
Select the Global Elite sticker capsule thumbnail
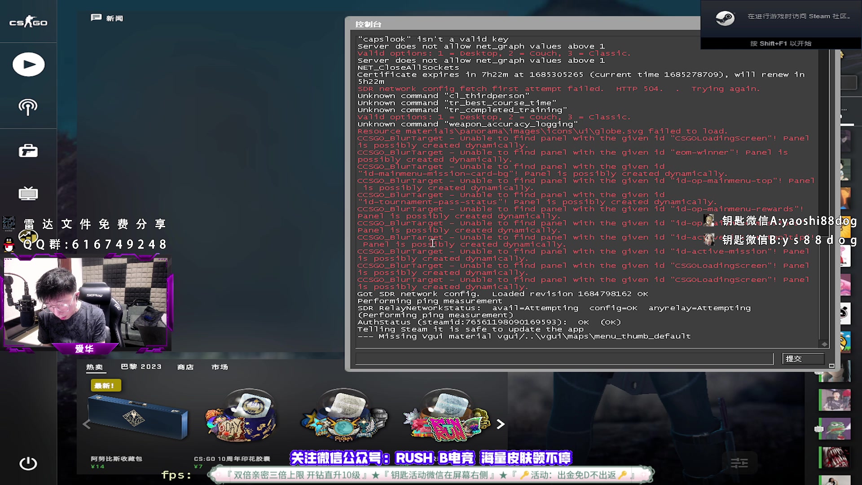(343, 415)
